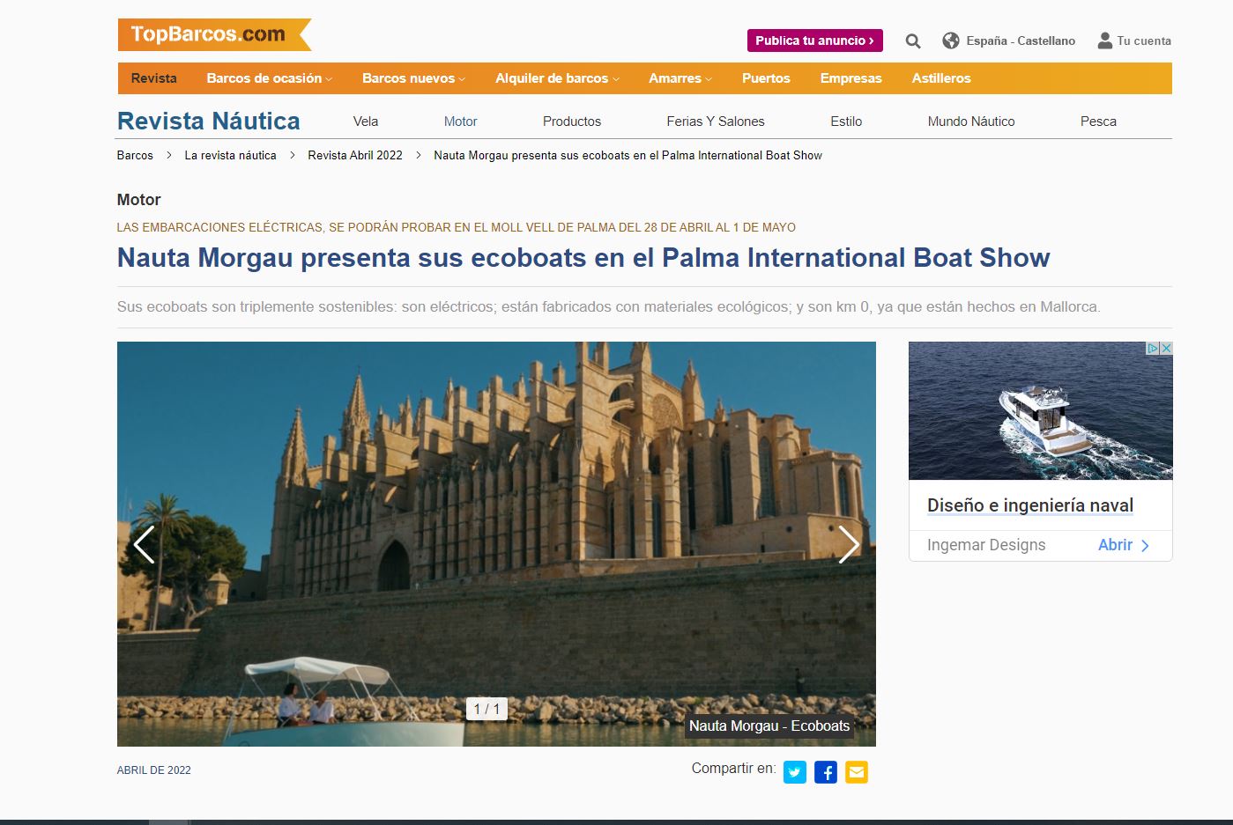
Task: Open Tu cuenta link
Action: click(1144, 41)
